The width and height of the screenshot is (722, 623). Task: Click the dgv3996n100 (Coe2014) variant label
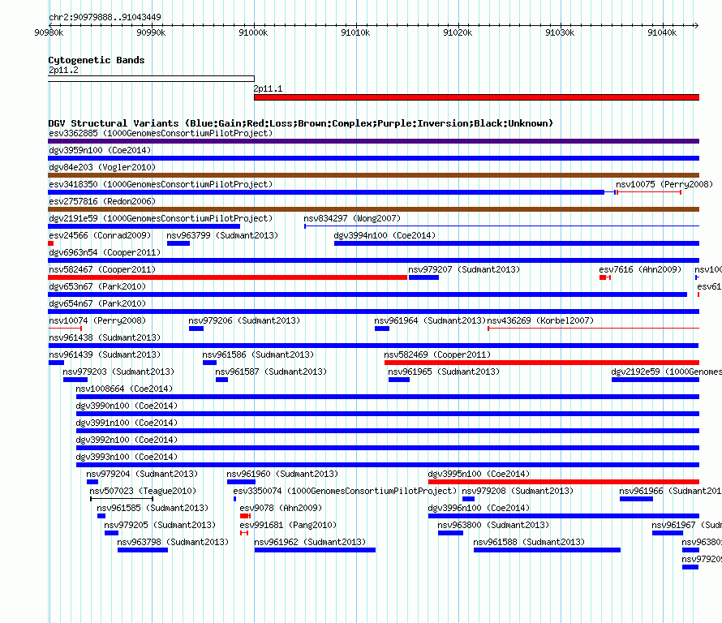tap(479, 509)
